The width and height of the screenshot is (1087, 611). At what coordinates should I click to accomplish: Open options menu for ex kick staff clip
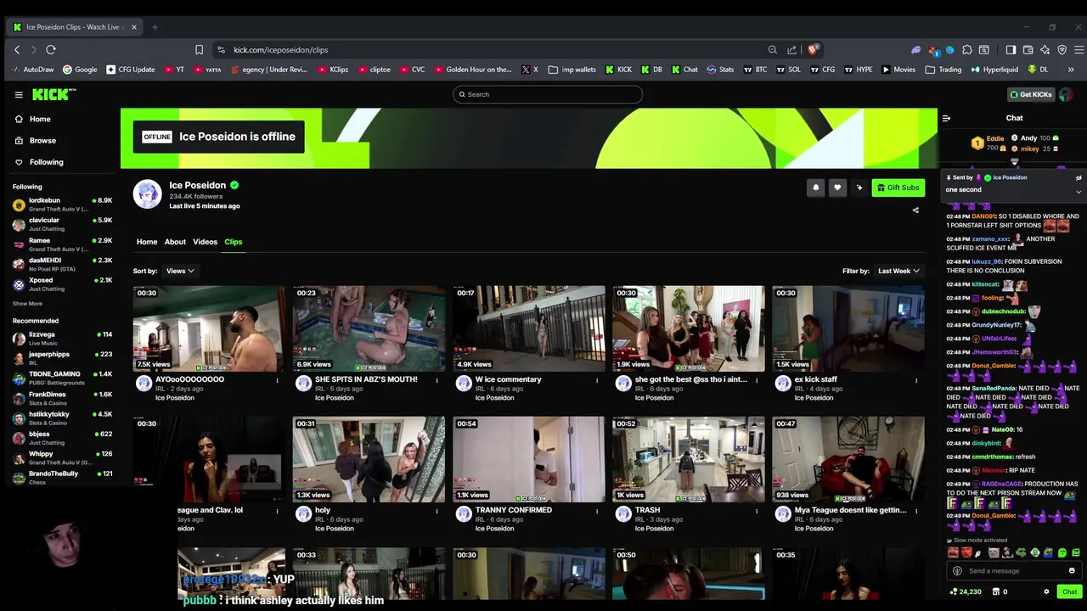tap(915, 380)
